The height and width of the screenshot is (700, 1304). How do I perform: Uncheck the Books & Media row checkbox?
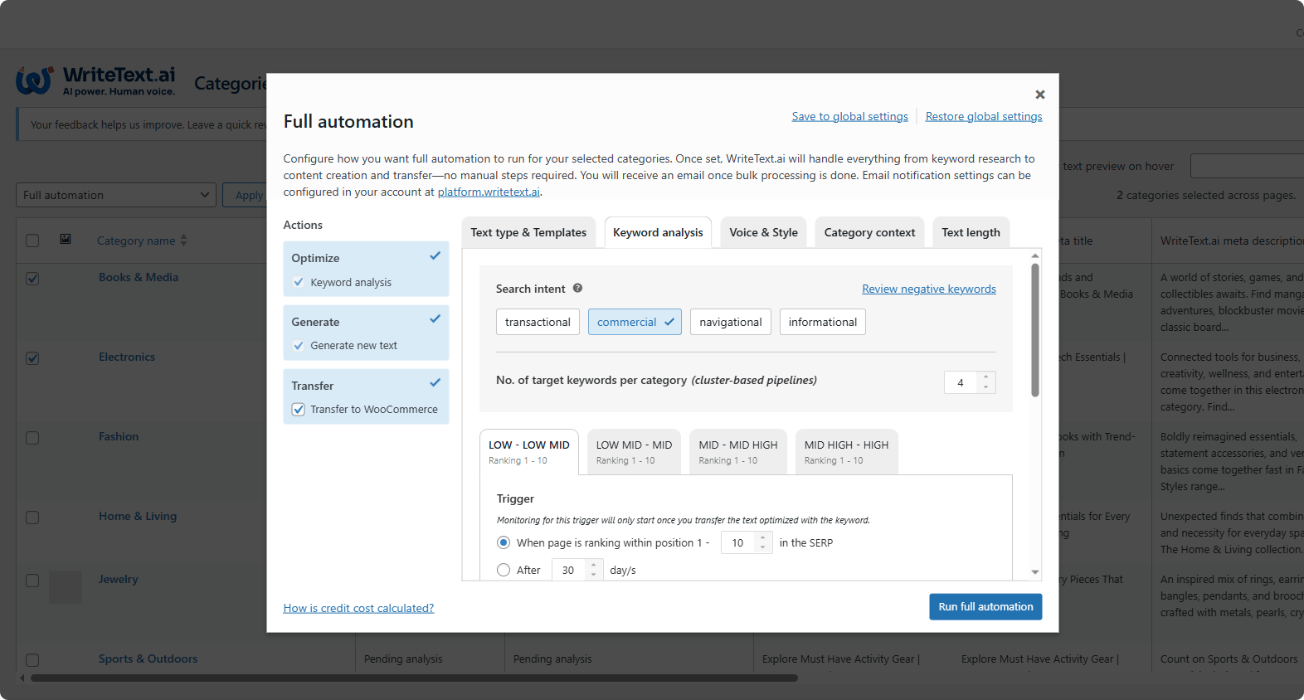tap(32, 279)
